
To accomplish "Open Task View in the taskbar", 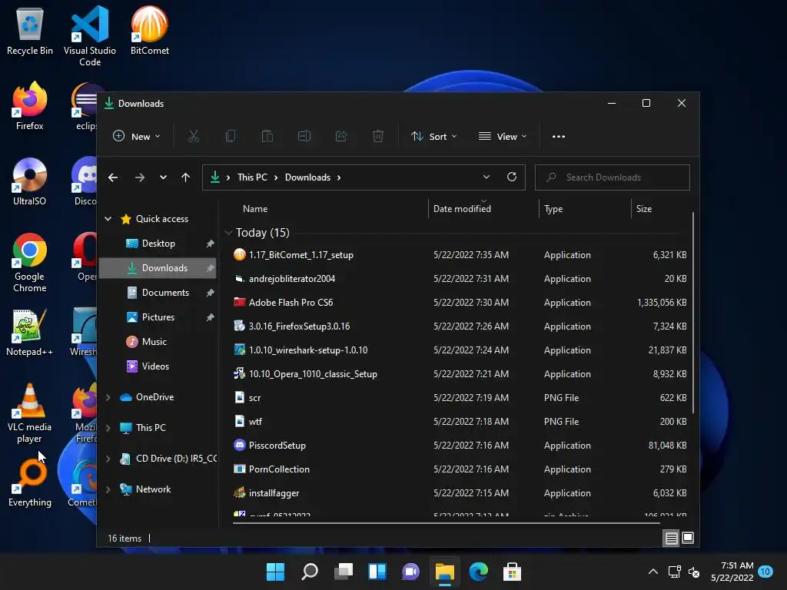I will 344,572.
